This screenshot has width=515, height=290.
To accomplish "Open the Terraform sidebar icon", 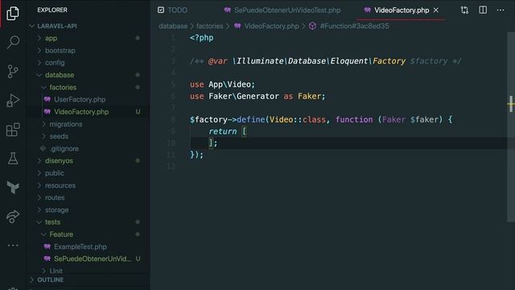I will (x=13, y=188).
